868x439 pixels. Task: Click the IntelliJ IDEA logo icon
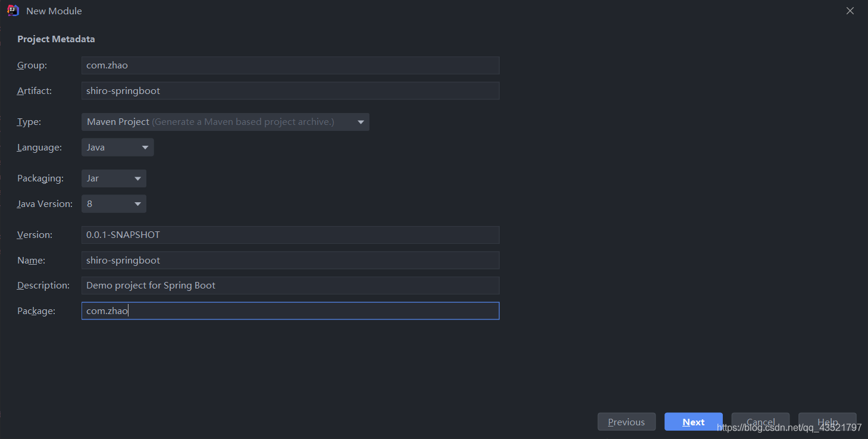[x=13, y=11]
